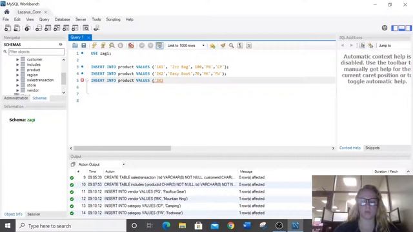Create a new schema toolbar icon
The image size is (413, 232).
39,28
